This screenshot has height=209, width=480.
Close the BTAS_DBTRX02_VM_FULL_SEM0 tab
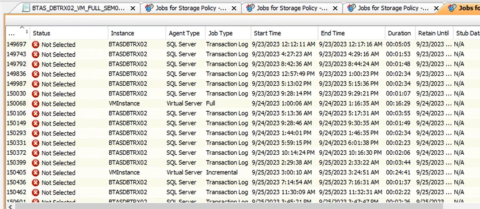click(x=133, y=9)
